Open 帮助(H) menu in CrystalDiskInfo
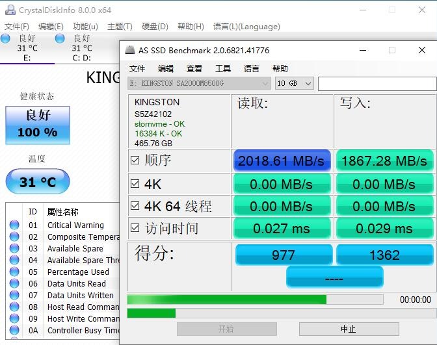The image size is (437, 345). point(191,27)
